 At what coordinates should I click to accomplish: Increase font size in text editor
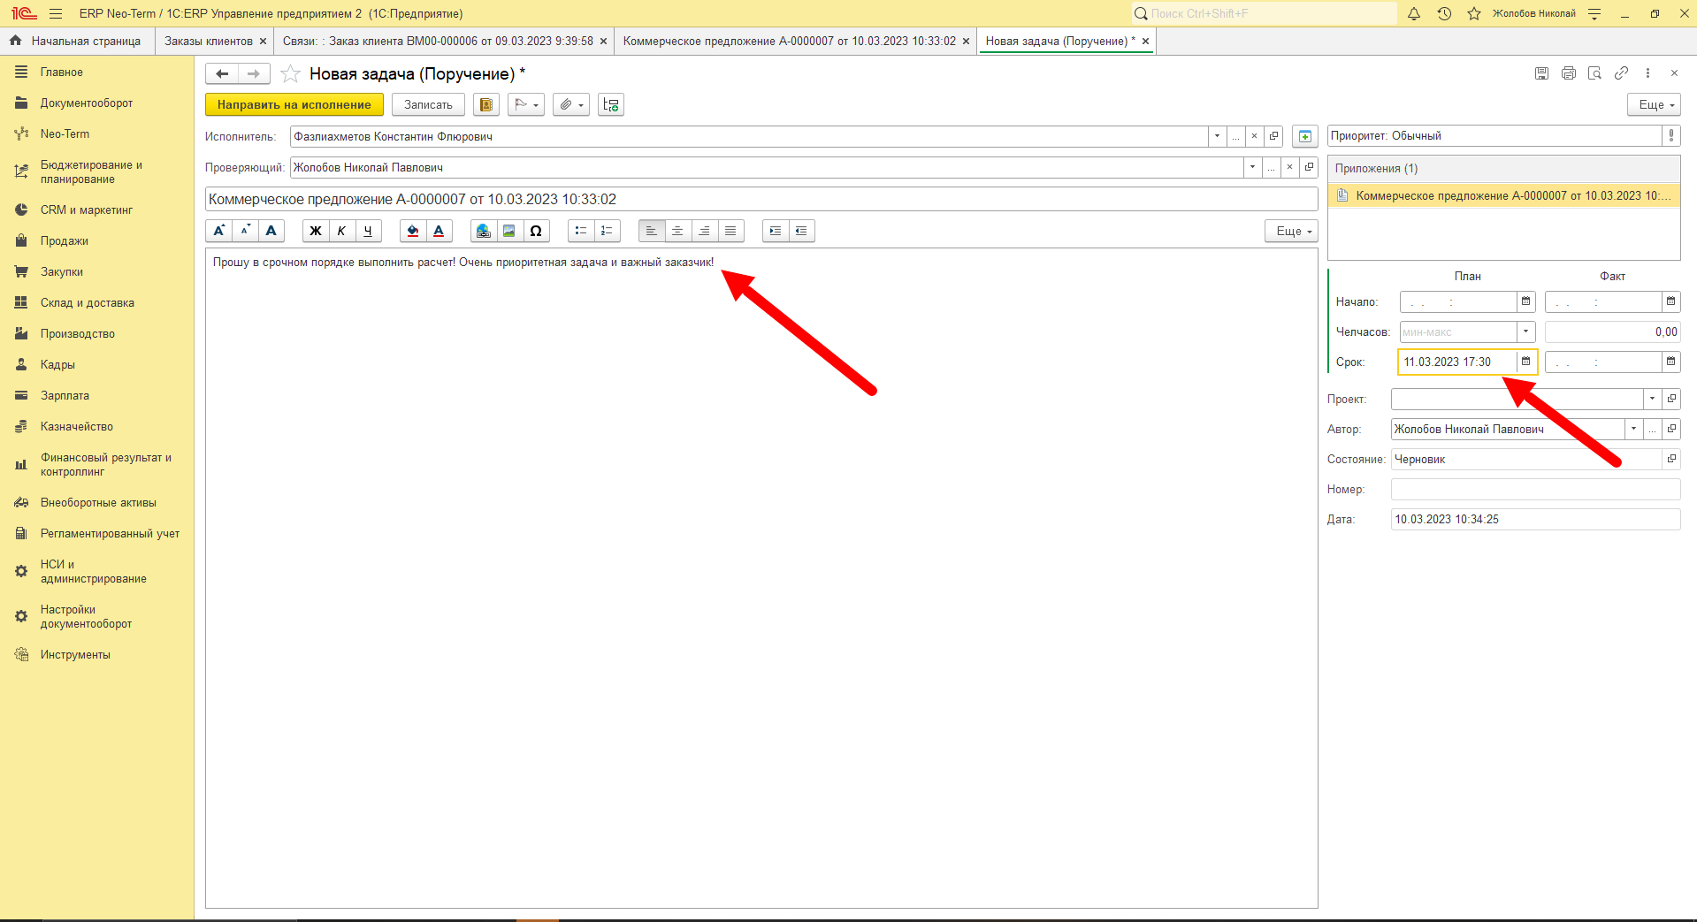219,231
